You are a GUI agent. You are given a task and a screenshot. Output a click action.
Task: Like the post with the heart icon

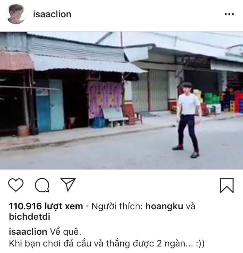[16, 185]
